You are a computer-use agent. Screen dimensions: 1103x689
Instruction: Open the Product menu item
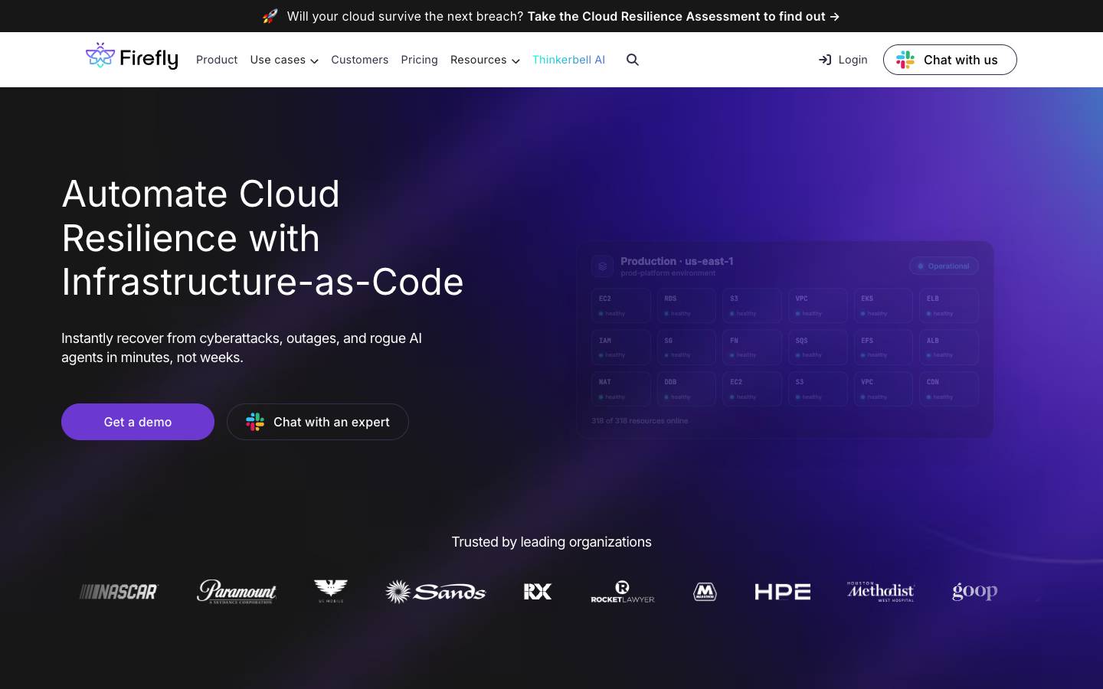pos(217,60)
